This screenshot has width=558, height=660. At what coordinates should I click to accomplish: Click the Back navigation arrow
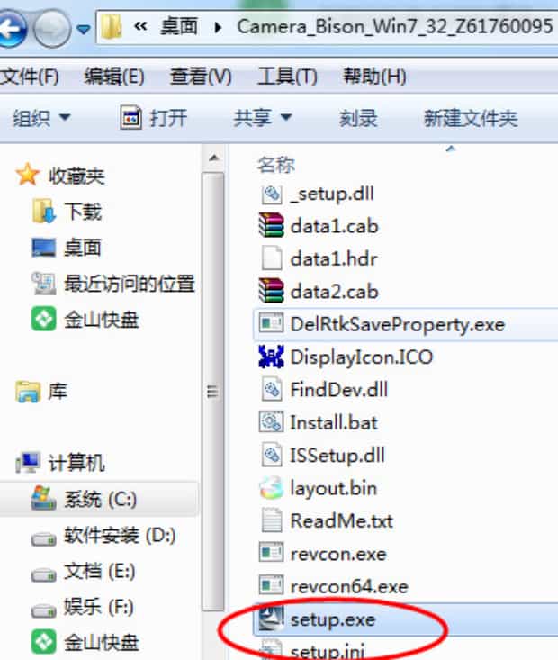click(11, 29)
